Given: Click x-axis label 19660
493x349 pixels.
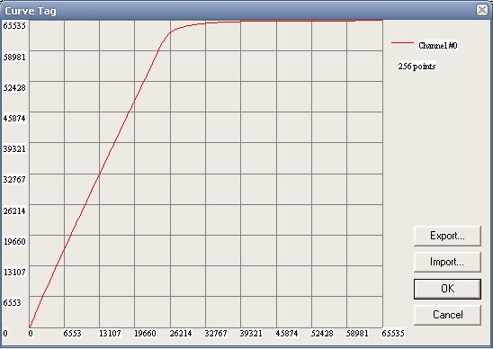Looking at the screenshot, I should (x=145, y=334).
